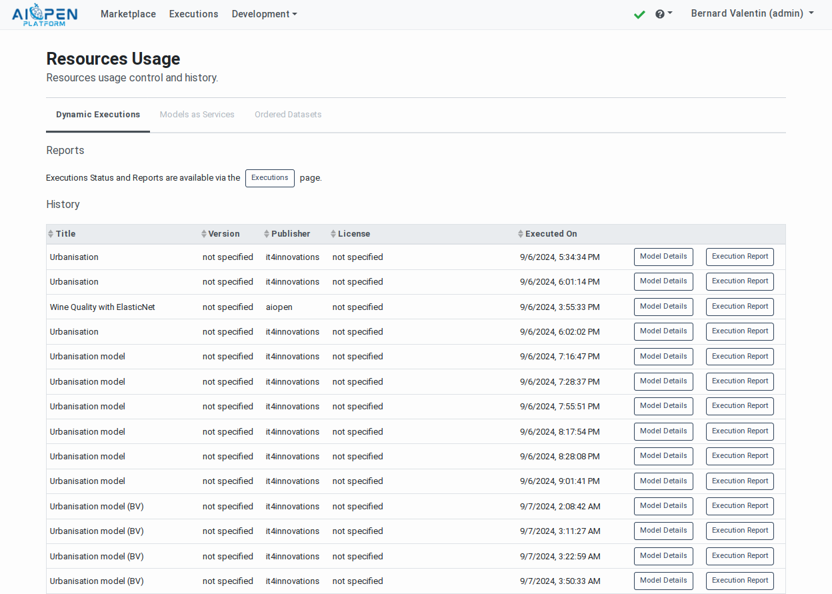Click the AIOPEN Platform logo
This screenshot has height=594, width=832.
[45, 15]
